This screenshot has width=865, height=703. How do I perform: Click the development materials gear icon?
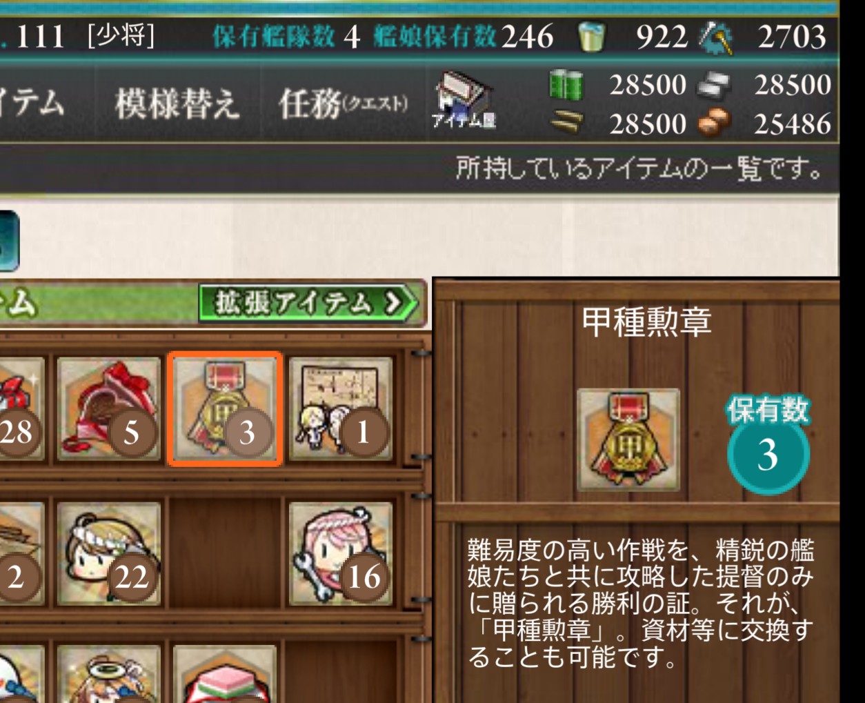(716, 37)
